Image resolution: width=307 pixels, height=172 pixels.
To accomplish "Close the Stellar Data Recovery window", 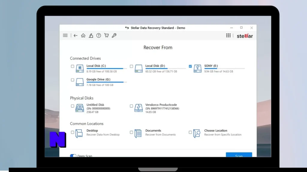I will coord(252,28).
